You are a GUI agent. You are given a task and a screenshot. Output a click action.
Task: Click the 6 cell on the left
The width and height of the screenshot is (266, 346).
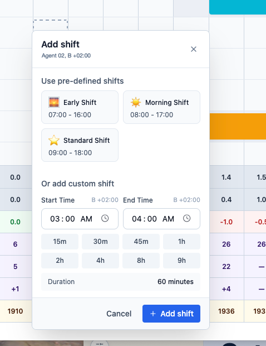(x=15, y=244)
